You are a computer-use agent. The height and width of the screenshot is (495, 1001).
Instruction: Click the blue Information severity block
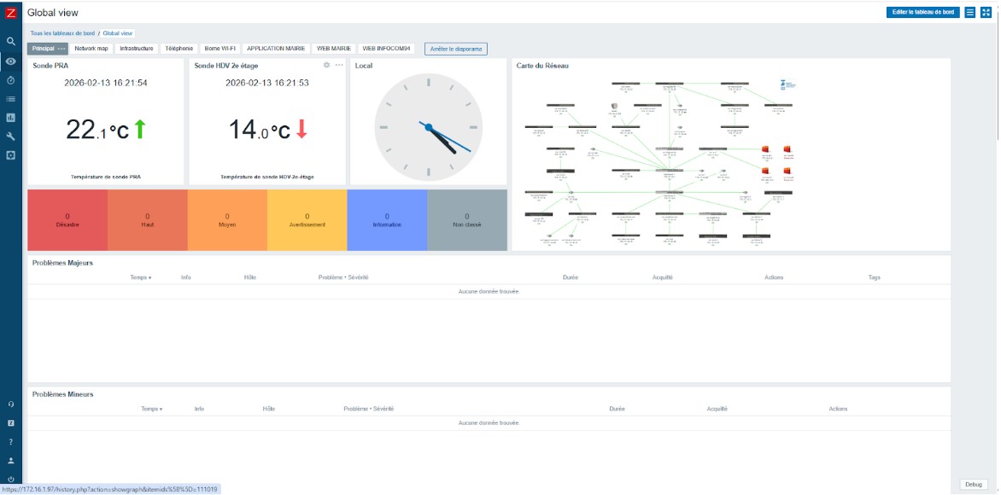(387, 220)
